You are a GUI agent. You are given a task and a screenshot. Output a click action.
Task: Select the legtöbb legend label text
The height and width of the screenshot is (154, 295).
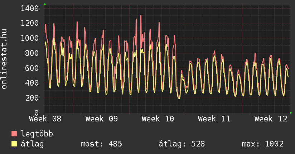click(37, 134)
